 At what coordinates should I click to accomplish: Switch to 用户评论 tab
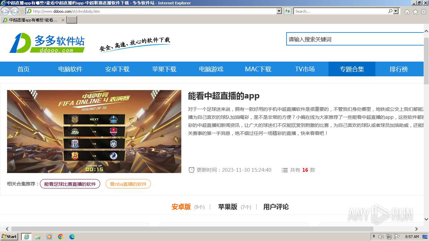tap(276, 207)
